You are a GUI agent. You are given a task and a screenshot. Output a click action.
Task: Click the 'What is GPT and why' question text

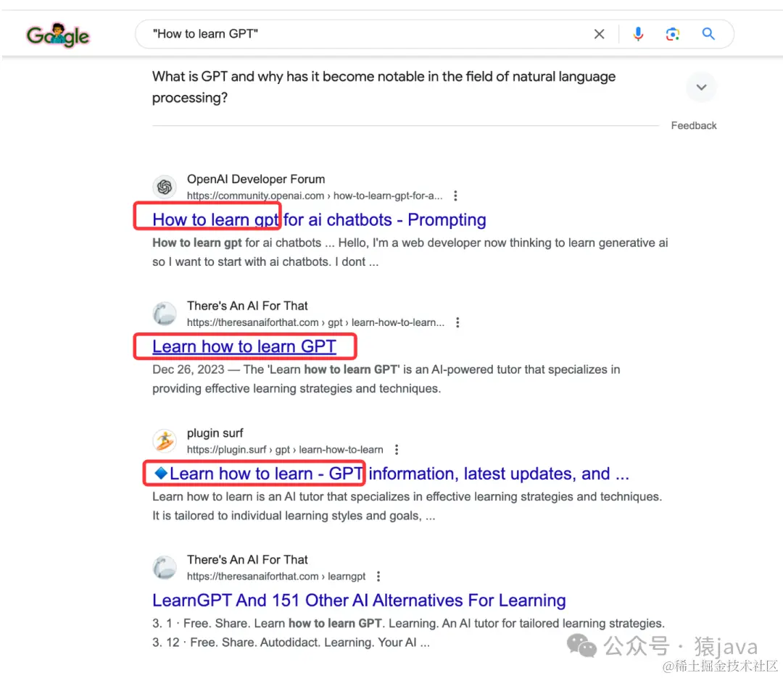pyautogui.click(x=384, y=87)
